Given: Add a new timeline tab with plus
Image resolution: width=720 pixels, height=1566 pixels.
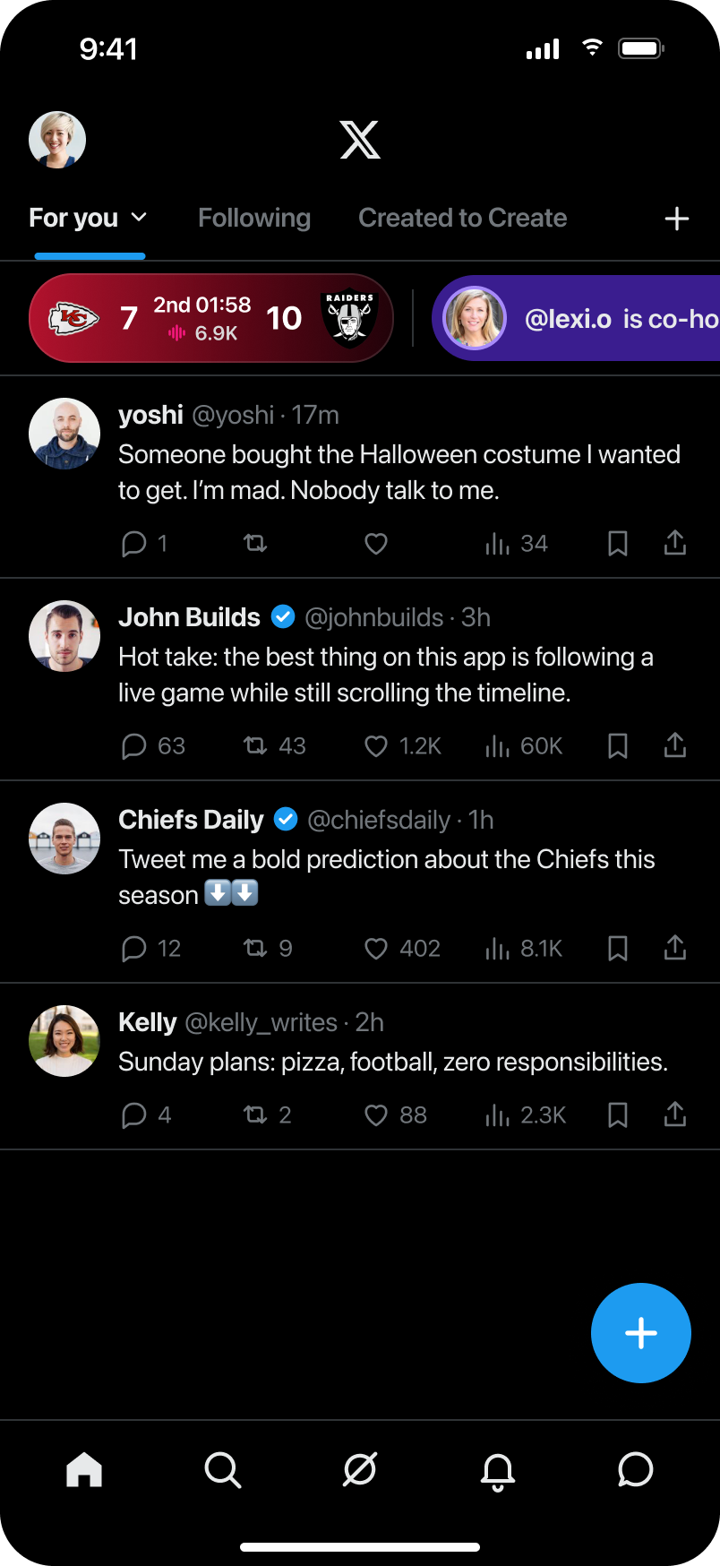Looking at the screenshot, I should 677,219.
